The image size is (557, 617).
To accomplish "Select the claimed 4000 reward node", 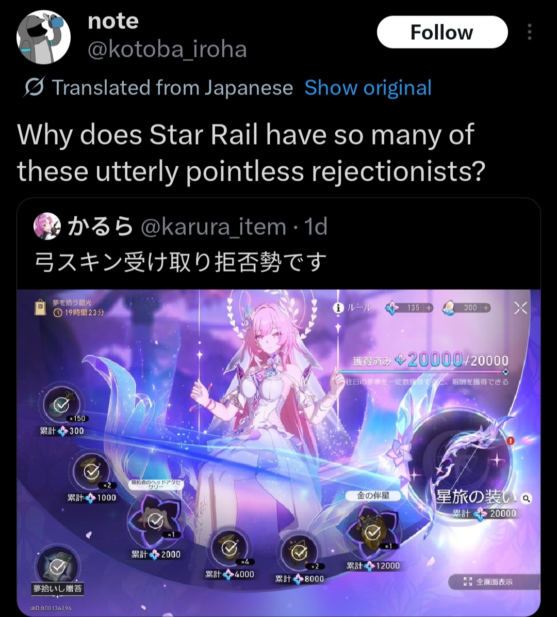I will [x=229, y=548].
